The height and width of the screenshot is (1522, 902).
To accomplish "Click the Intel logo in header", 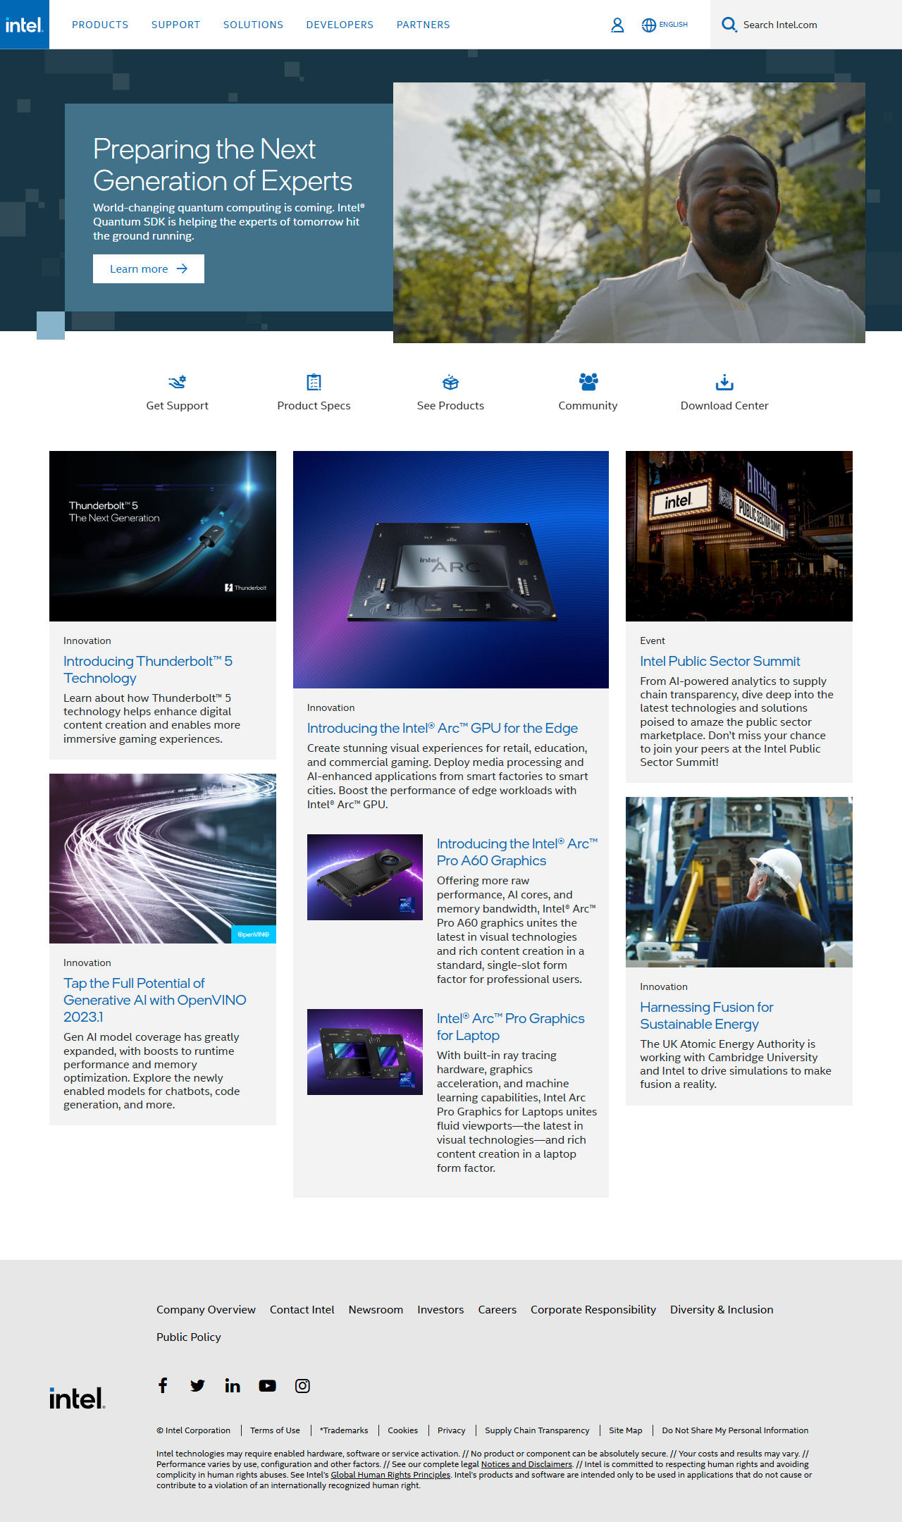I will tap(25, 25).
